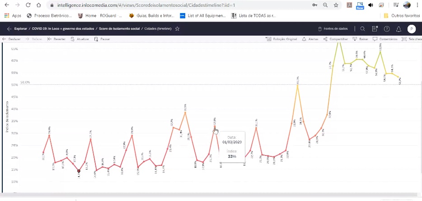422x201 pixels.
Task: Open the Lista de TODAS as r bookmark
Action: click(x=254, y=16)
